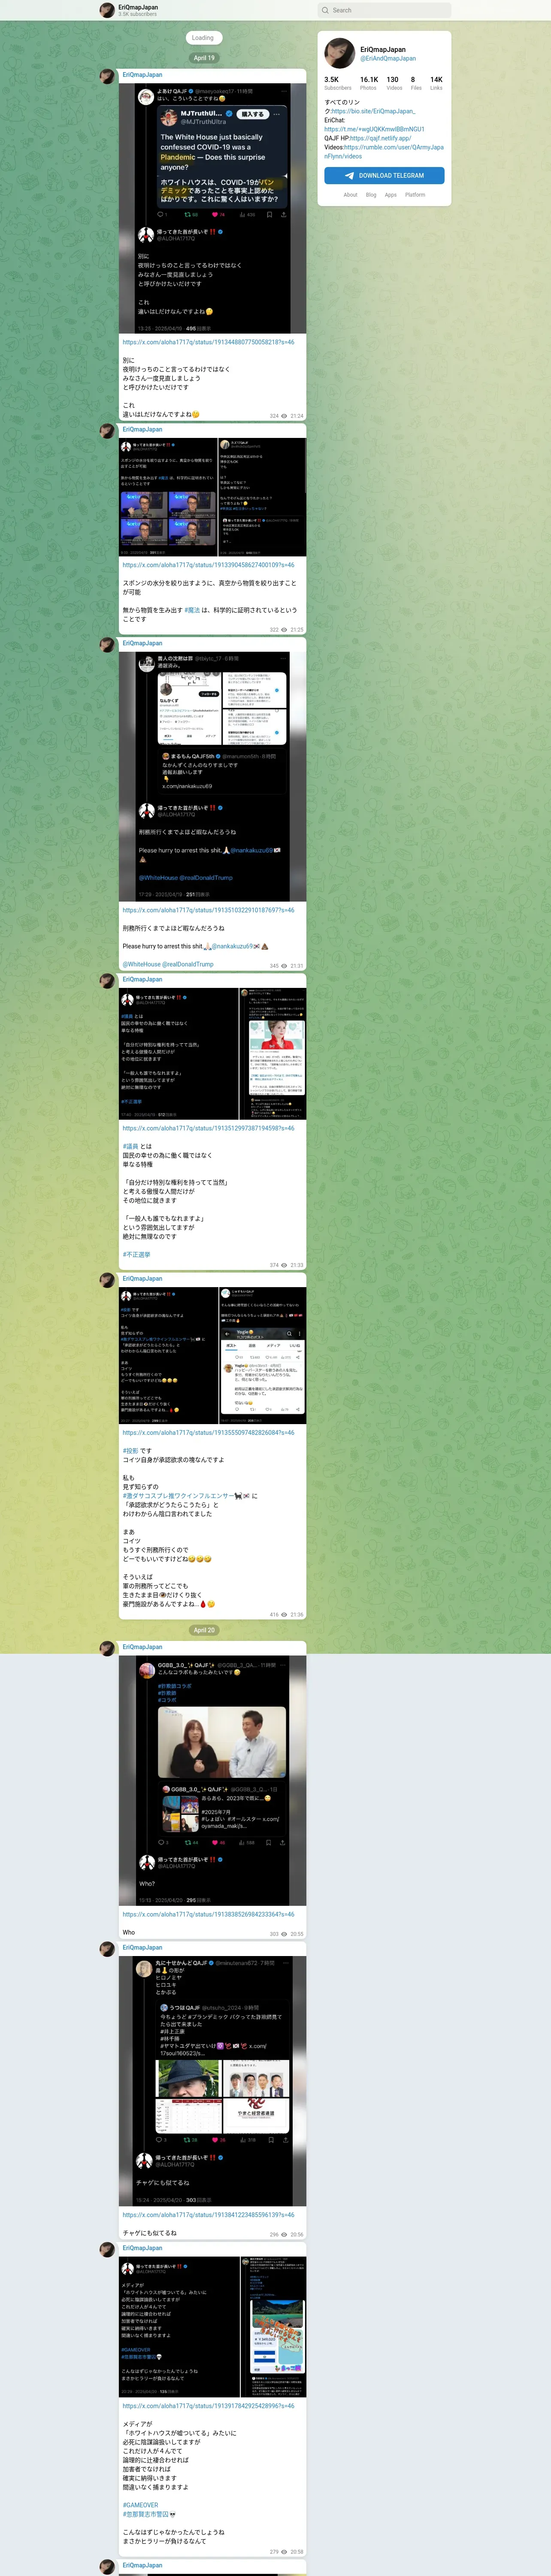
Task: Click the 3.5K Subscribers counter
Action: tap(338, 83)
